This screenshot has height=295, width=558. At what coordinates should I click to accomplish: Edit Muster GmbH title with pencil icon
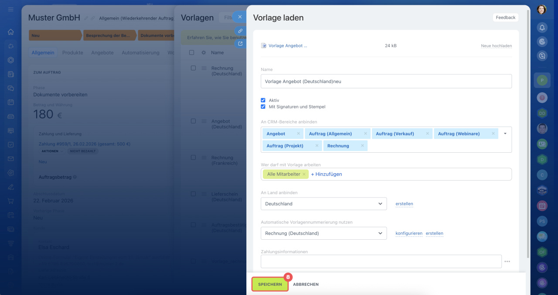click(86, 18)
